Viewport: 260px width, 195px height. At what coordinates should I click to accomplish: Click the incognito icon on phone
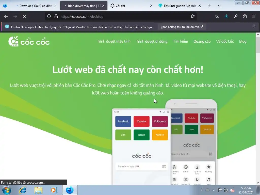coord(174,167)
